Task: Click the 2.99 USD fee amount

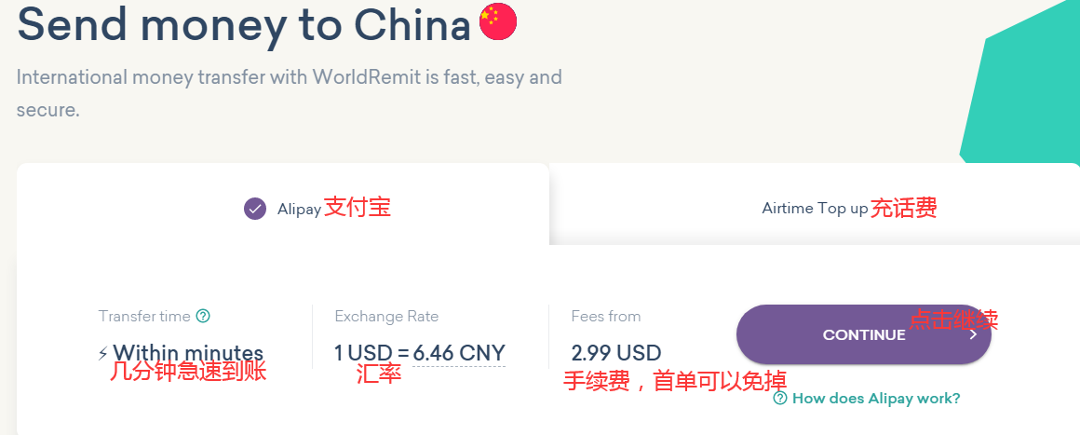Action: [616, 354]
